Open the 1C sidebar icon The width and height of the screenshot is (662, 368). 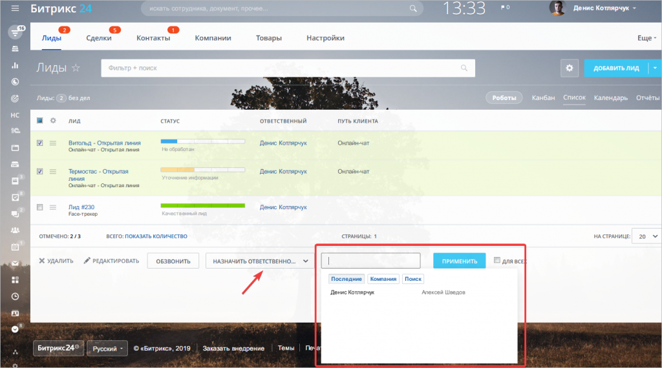click(x=16, y=131)
